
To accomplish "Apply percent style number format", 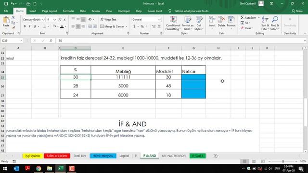I will (x=142, y=26).
